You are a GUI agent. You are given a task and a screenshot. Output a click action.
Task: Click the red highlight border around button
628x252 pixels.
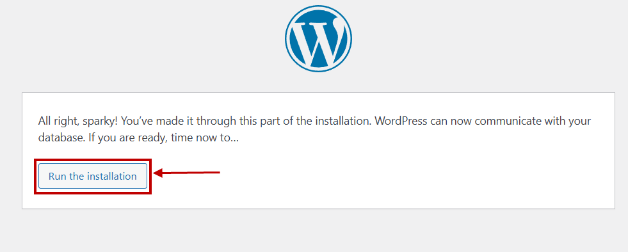point(93,160)
